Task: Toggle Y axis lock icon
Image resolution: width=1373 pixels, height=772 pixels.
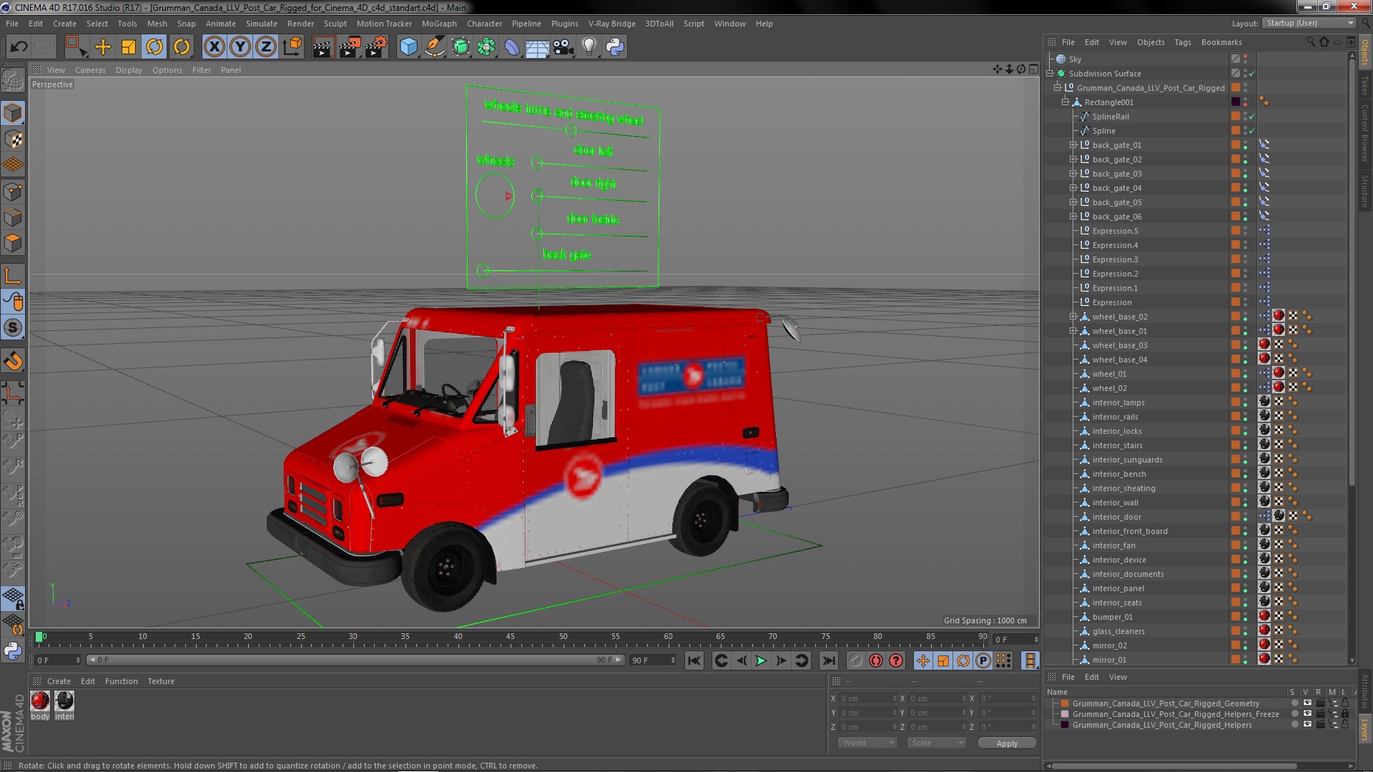Action: point(240,47)
